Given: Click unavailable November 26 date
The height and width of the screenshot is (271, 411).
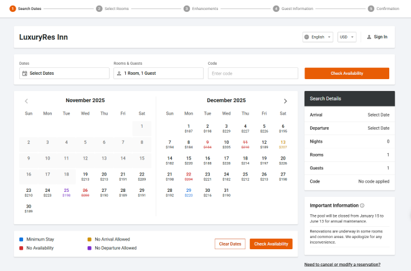Looking at the screenshot, I should point(85,193).
